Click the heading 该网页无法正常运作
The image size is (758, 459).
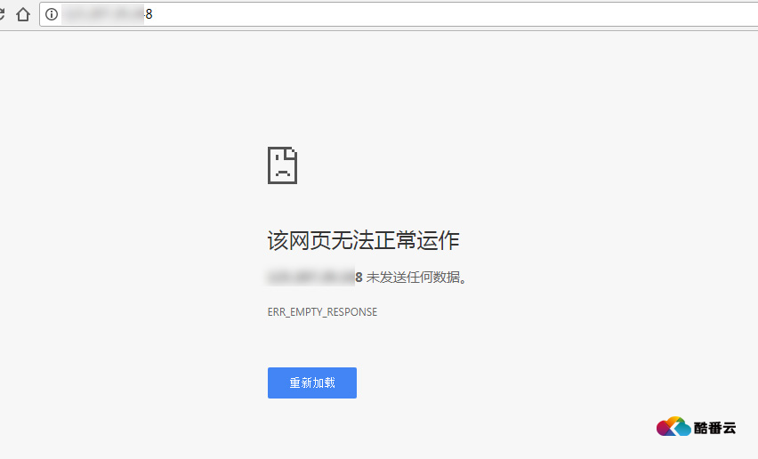coord(363,240)
